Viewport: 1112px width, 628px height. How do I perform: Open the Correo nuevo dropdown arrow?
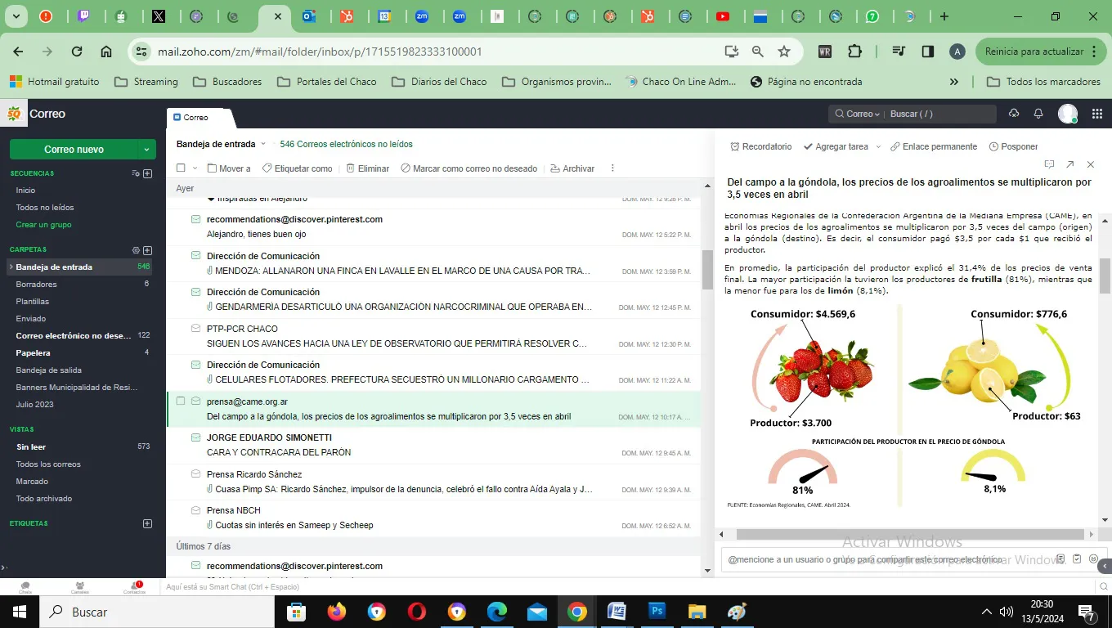pos(146,150)
